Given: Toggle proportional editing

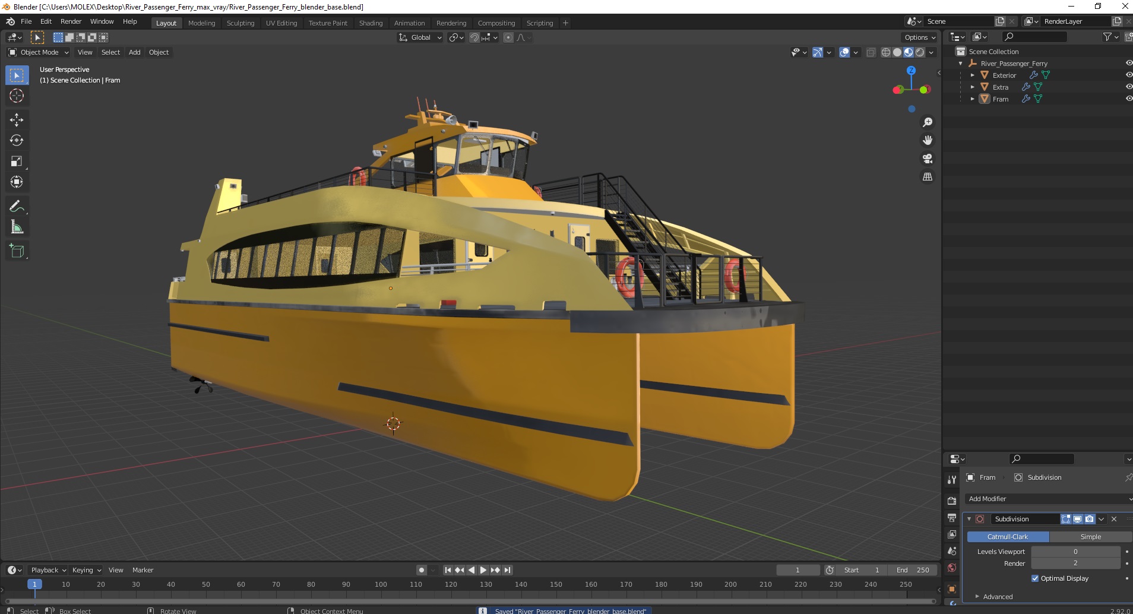Looking at the screenshot, I should 508,37.
